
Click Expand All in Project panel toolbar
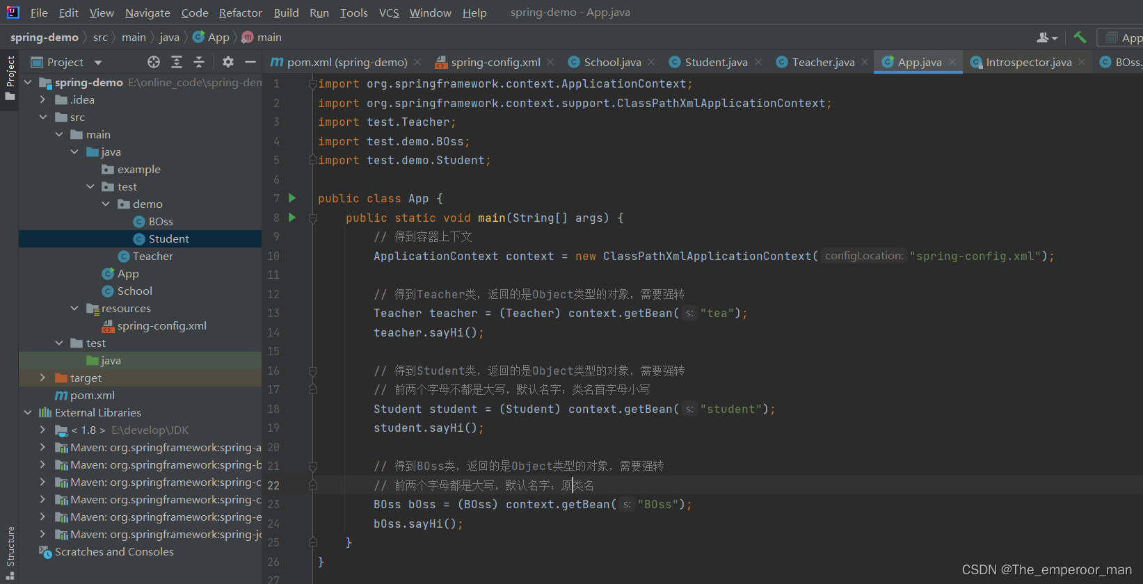177,62
